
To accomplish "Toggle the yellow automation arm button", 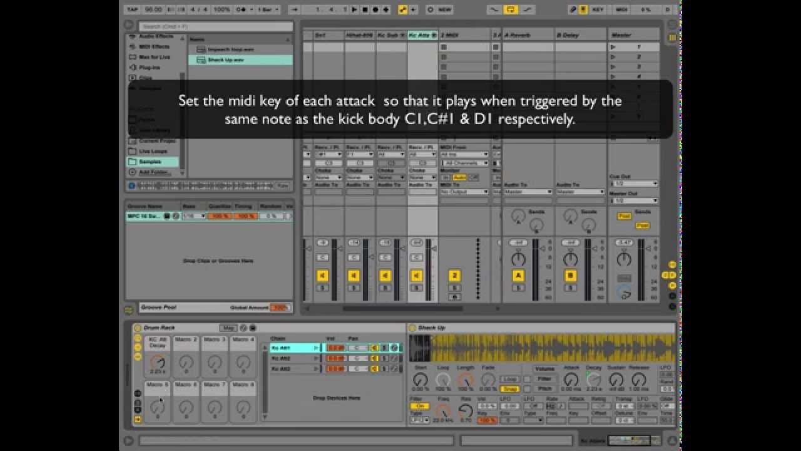I will pyautogui.click(x=403, y=9).
